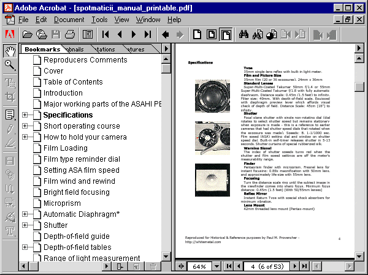
Task: Expand the Depth-of-field tables bookmark
Action: pos(25,247)
